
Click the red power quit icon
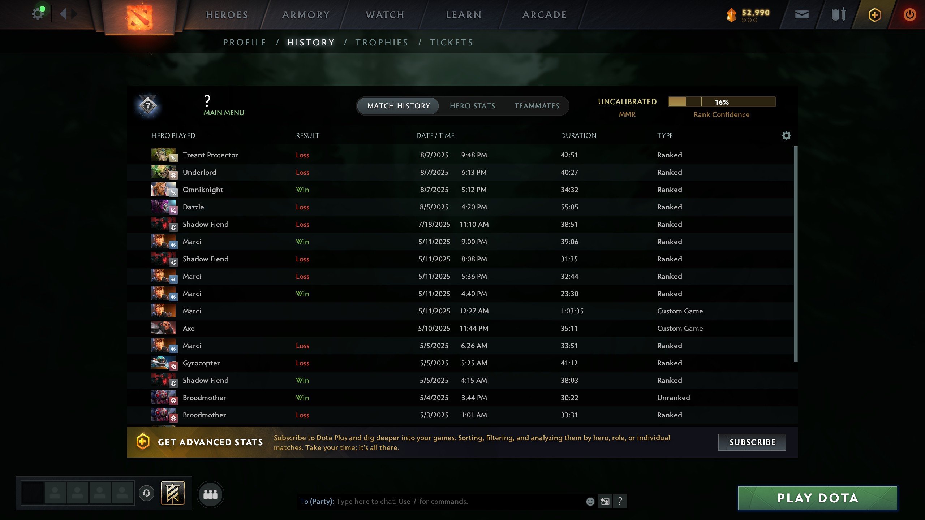(x=909, y=14)
